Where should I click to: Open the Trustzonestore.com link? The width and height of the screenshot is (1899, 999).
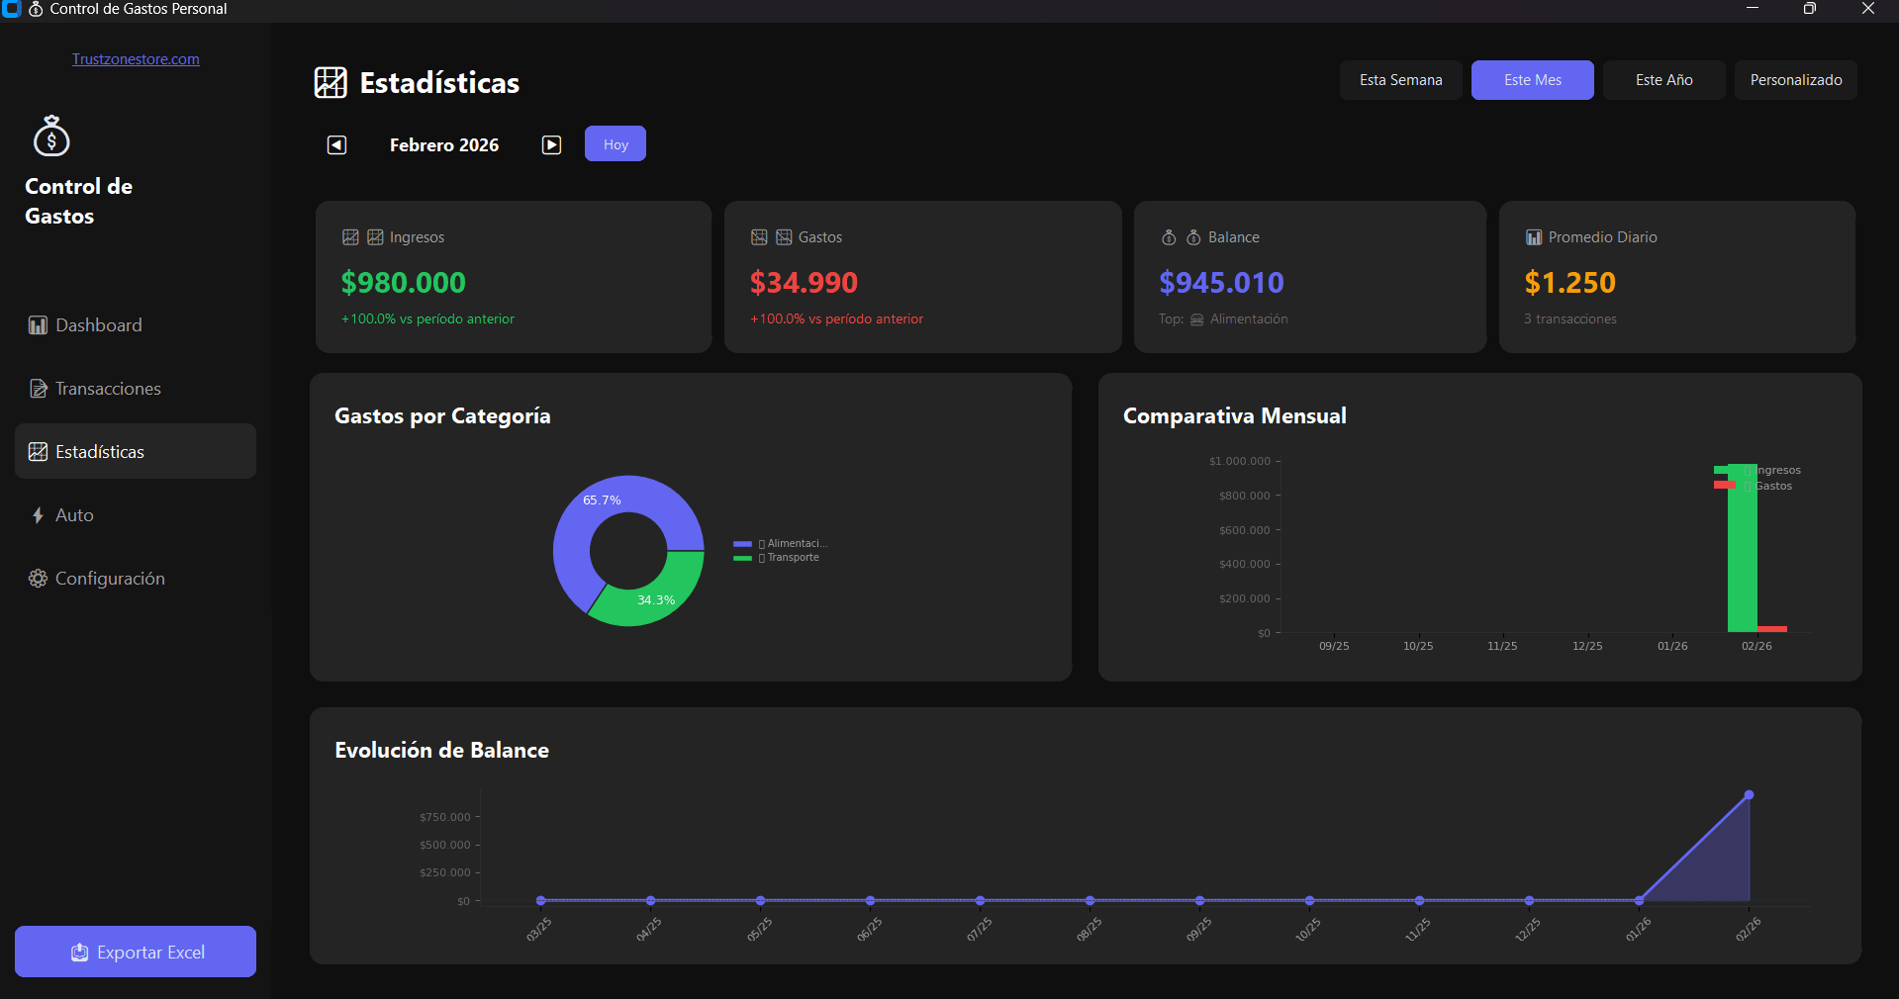point(135,58)
